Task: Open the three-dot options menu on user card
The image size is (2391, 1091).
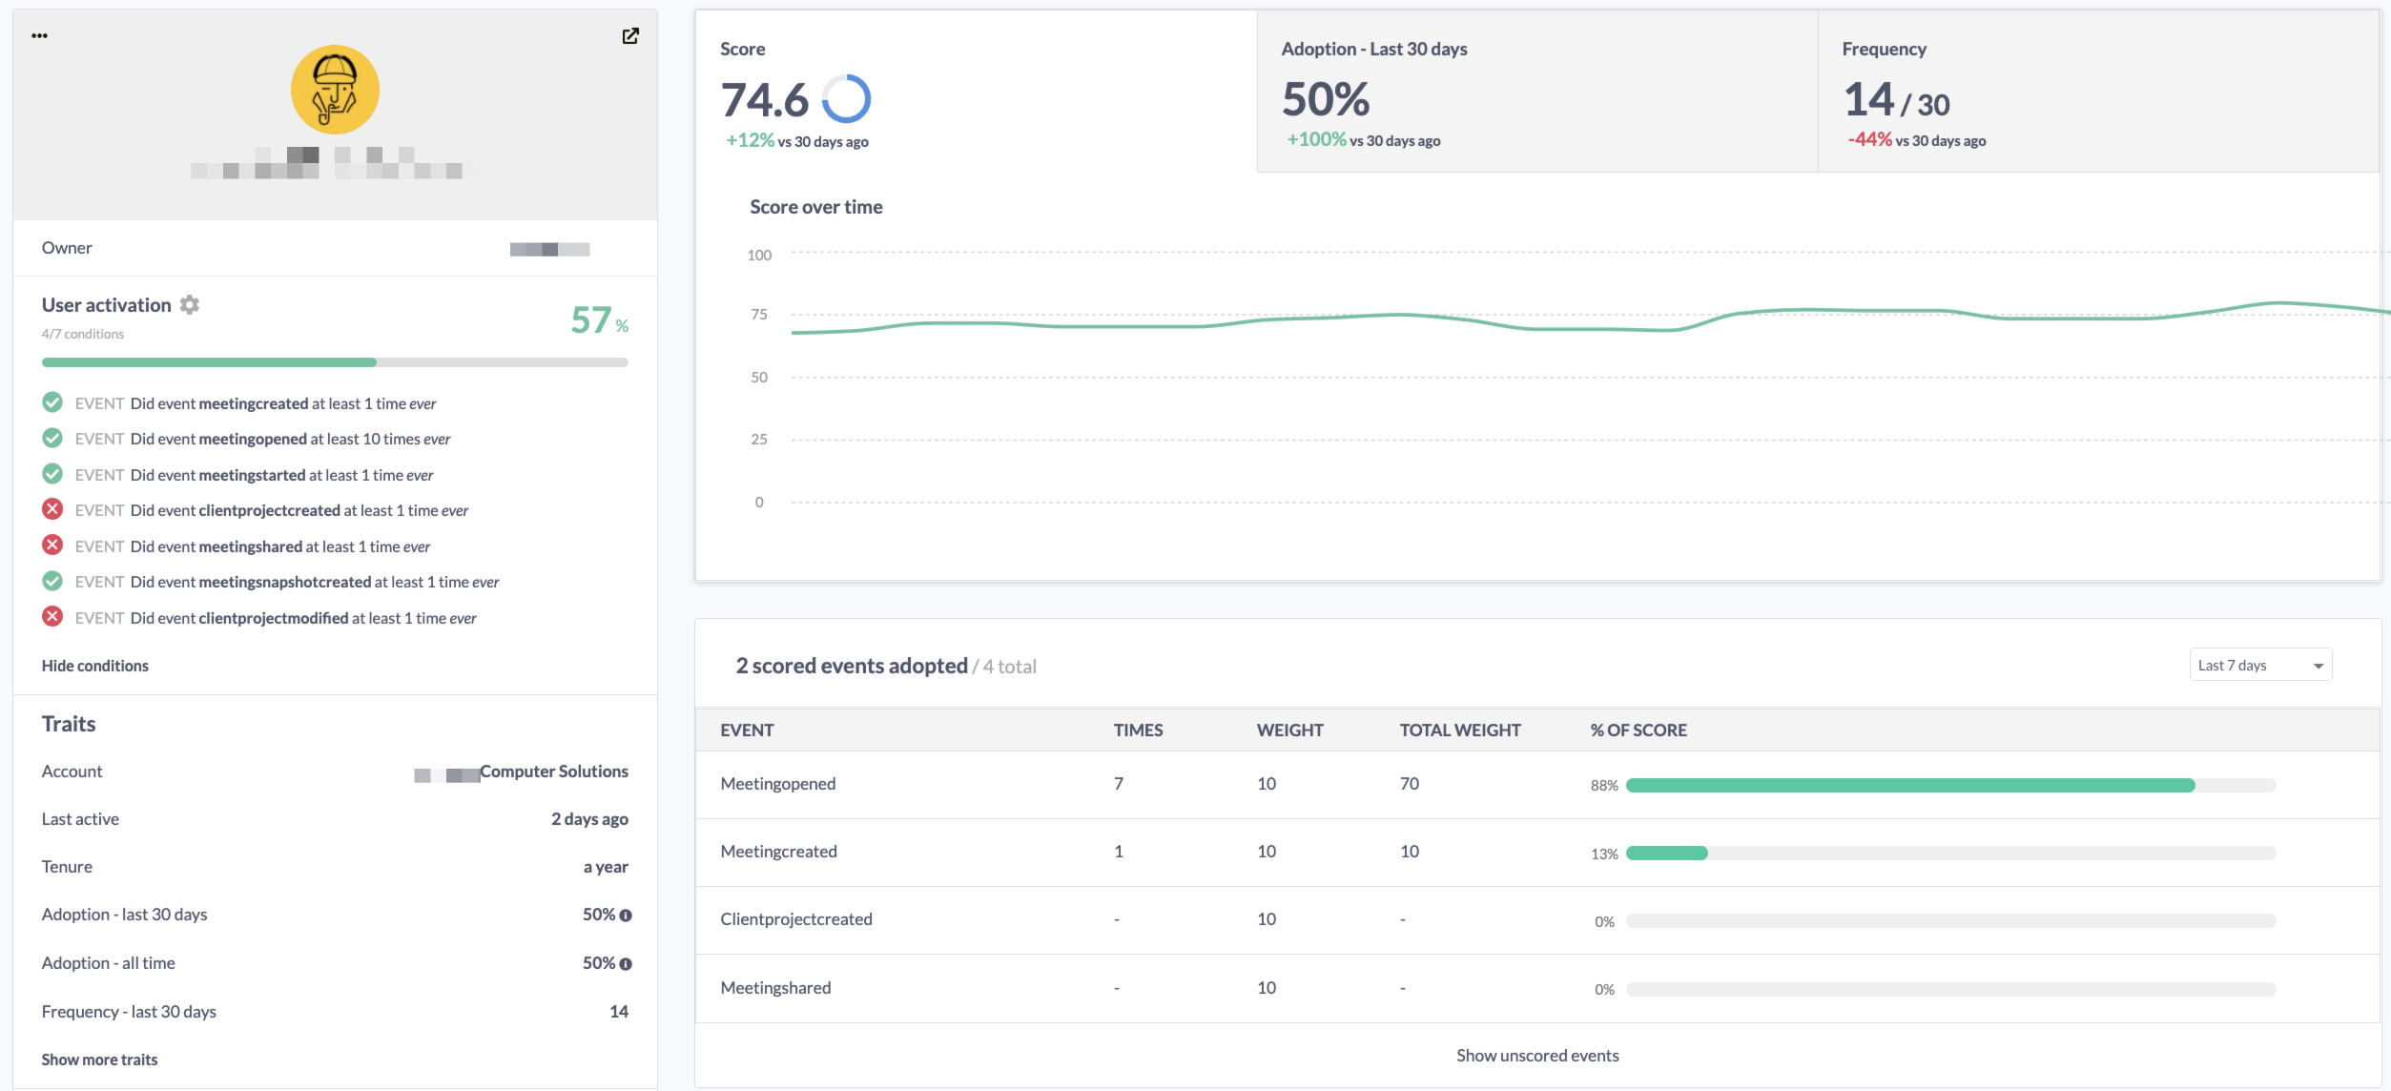Action: (x=39, y=35)
